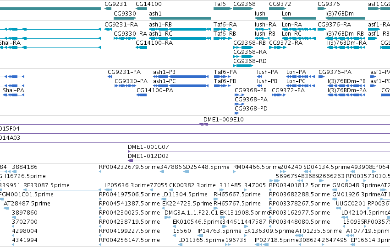Open protein ash1-PB
The image size is (390, 247).
pyautogui.click(x=164, y=72)
